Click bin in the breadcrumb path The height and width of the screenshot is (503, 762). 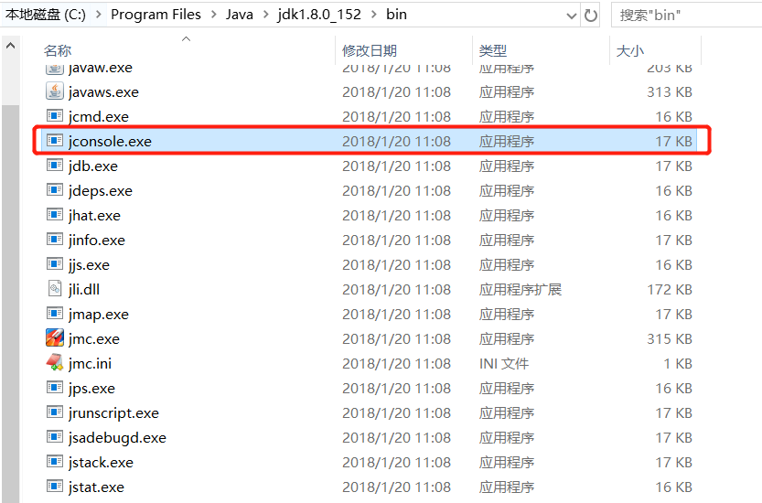pos(397,15)
